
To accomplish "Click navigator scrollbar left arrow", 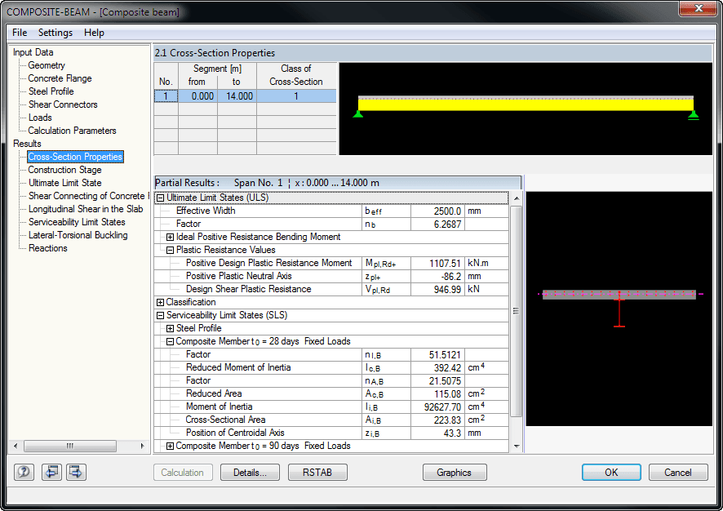I will (x=16, y=446).
